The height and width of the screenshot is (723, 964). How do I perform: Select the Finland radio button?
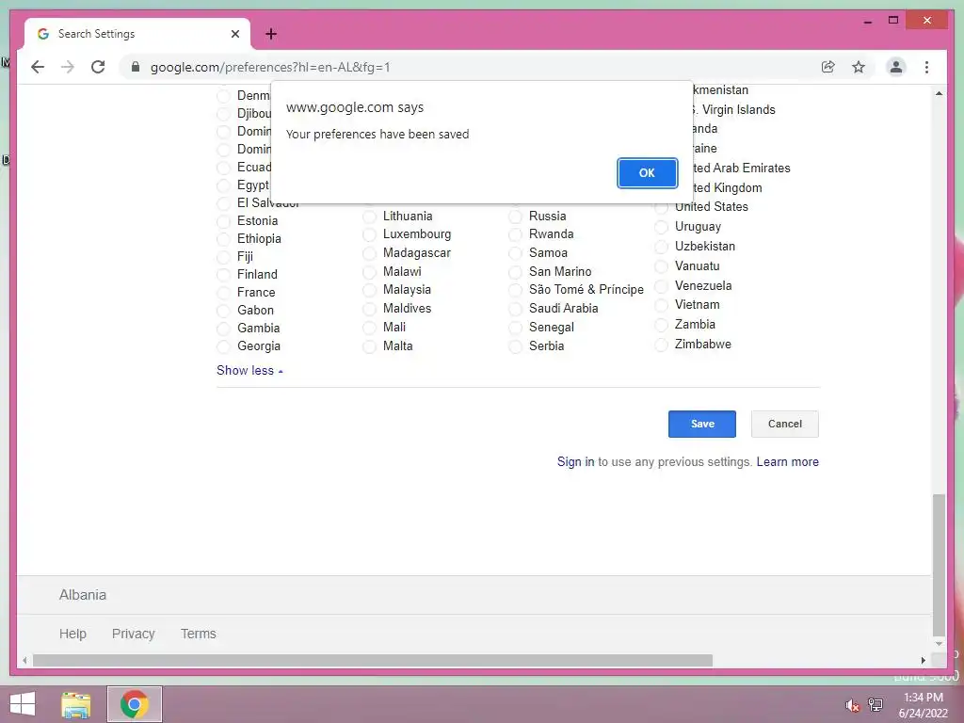(224, 275)
